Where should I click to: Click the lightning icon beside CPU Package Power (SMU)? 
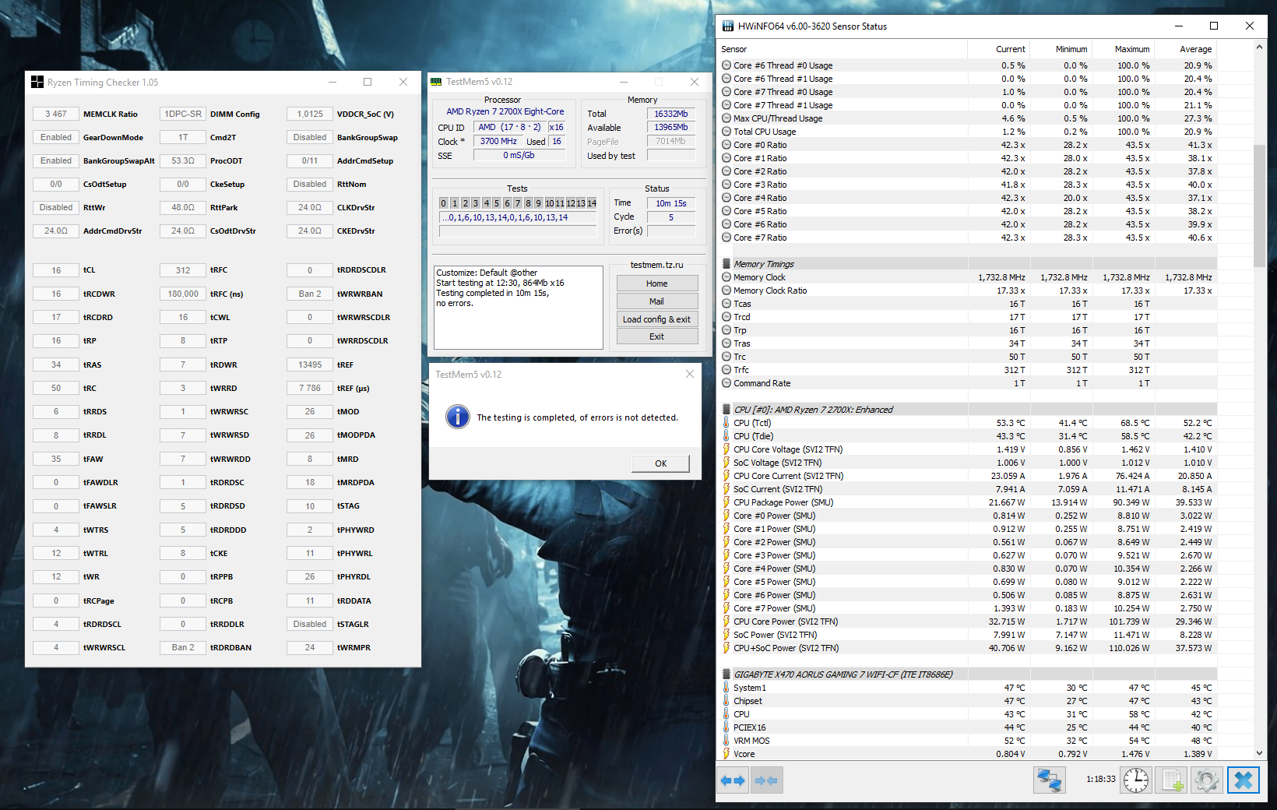point(726,502)
